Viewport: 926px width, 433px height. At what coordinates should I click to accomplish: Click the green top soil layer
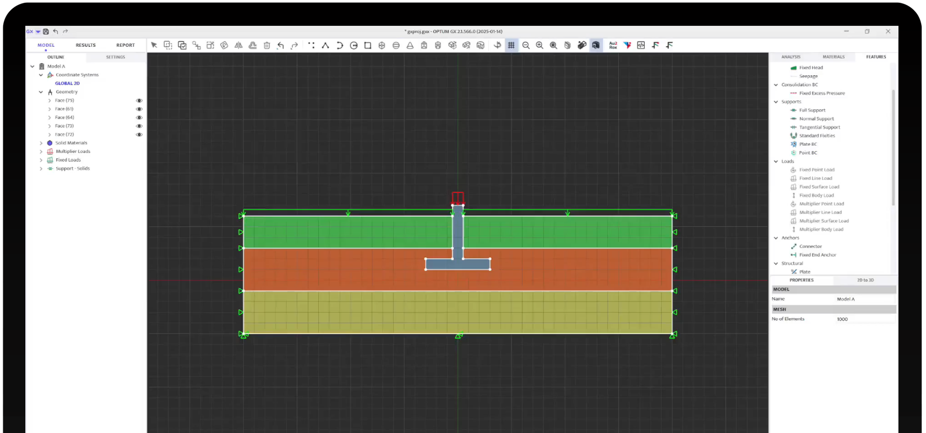tap(347, 232)
